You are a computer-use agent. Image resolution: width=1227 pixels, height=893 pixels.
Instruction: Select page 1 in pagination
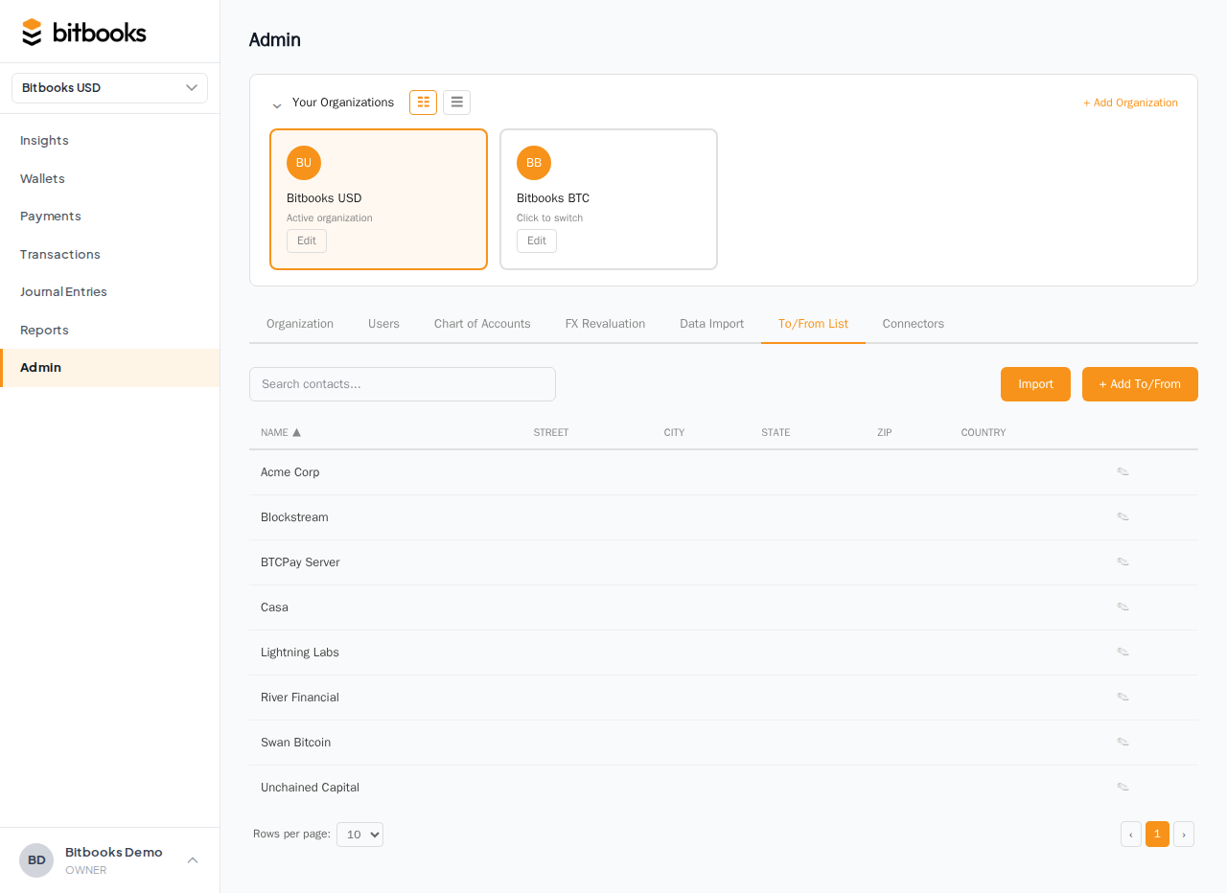pos(1157,835)
